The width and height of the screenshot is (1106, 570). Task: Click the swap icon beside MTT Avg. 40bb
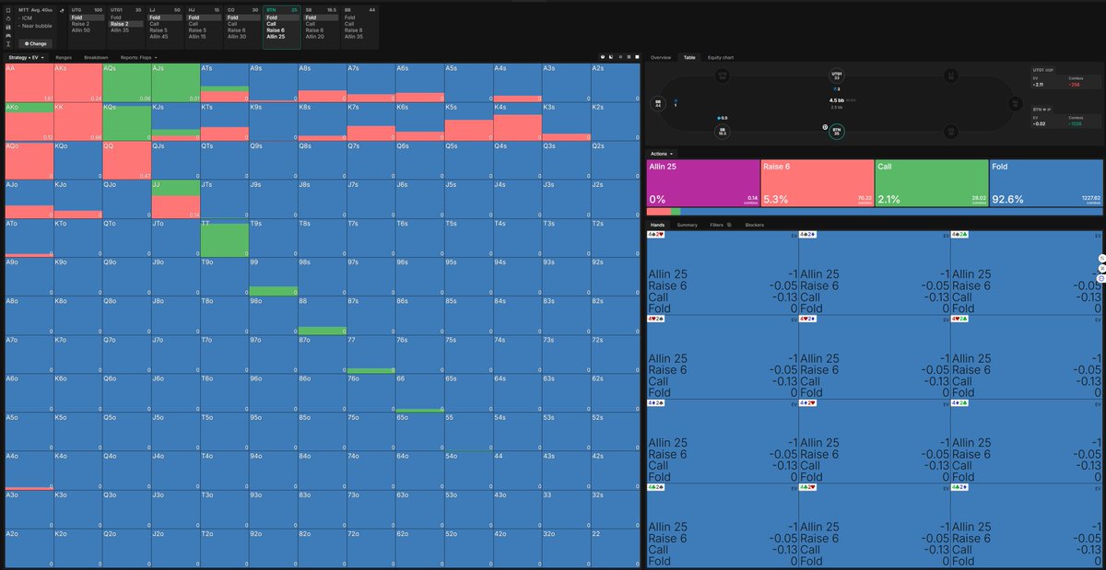pos(62,10)
